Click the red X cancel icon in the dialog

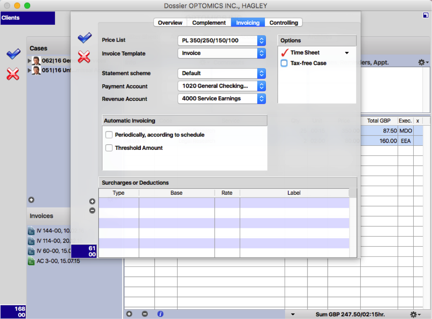click(x=85, y=57)
